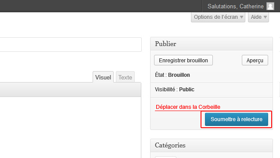Open the Aide help dropdown
This screenshot has width=280, height=158.
pos(258,17)
